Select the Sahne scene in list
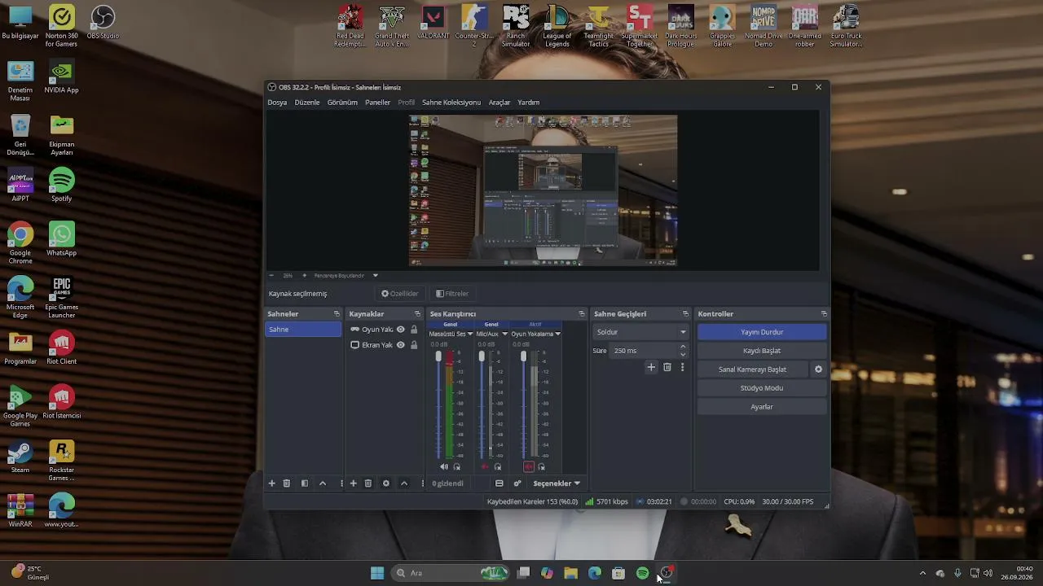The width and height of the screenshot is (1043, 586). point(303,330)
